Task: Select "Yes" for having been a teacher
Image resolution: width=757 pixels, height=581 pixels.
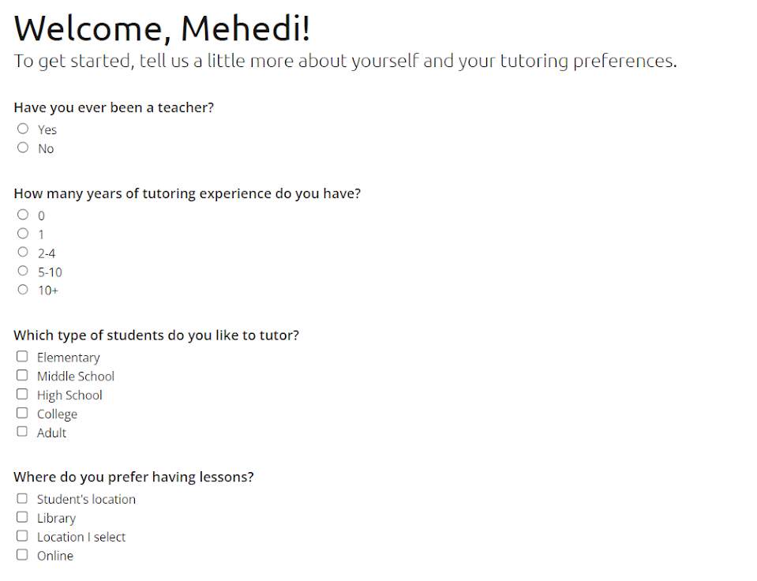Action: [23, 128]
